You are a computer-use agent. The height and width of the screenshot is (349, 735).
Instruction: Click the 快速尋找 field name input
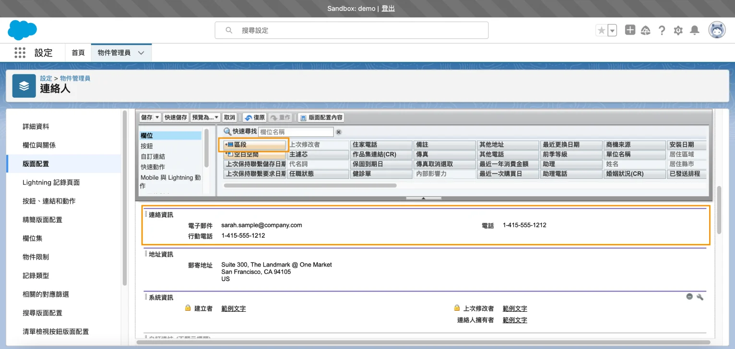[296, 132]
